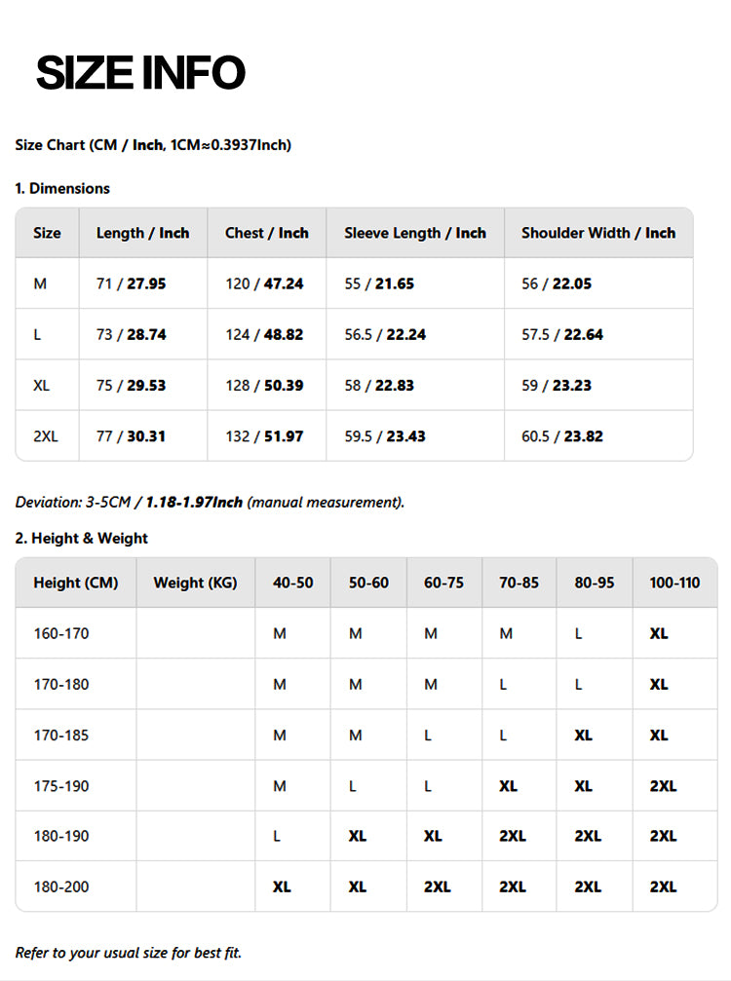
Task: Click the Weight (KG) column header
Action: [195, 583]
